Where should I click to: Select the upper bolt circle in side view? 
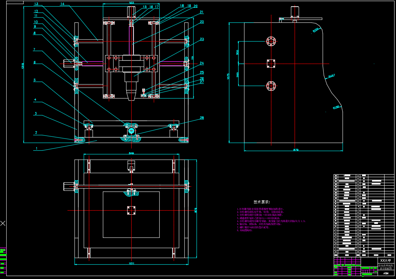click(271, 42)
